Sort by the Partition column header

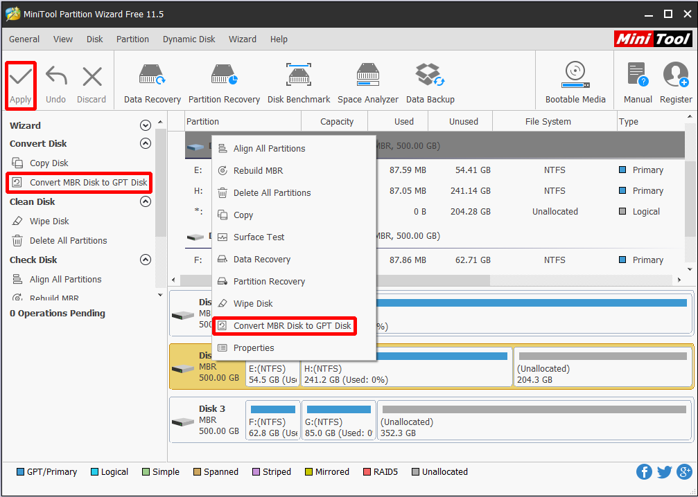pos(243,121)
